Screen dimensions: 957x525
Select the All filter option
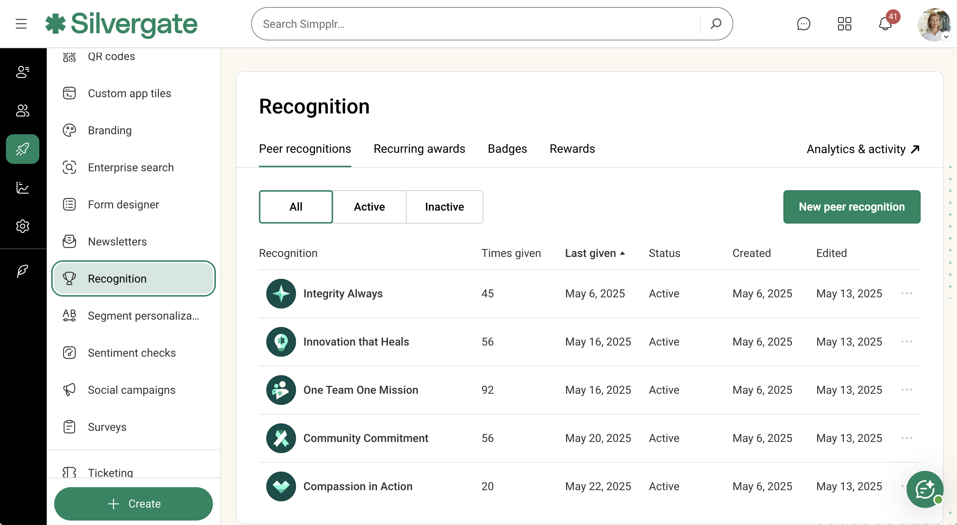coord(296,207)
